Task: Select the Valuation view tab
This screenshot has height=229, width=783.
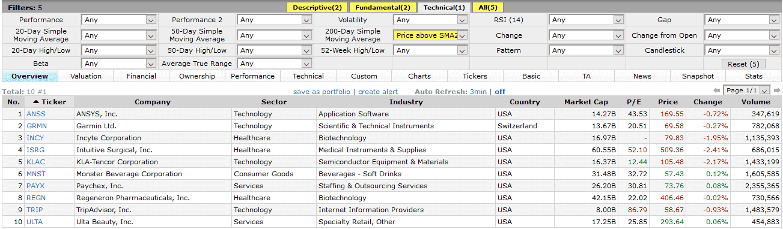Action: pyautogui.click(x=85, y=76)
